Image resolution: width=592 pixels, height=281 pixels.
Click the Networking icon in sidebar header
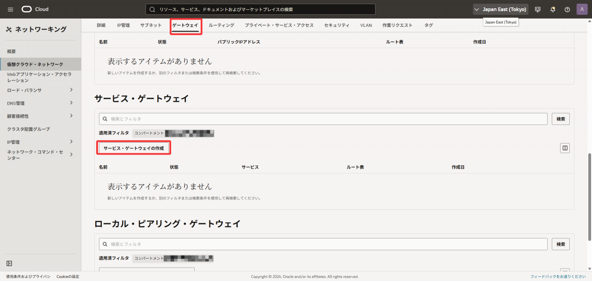[9, 30]
